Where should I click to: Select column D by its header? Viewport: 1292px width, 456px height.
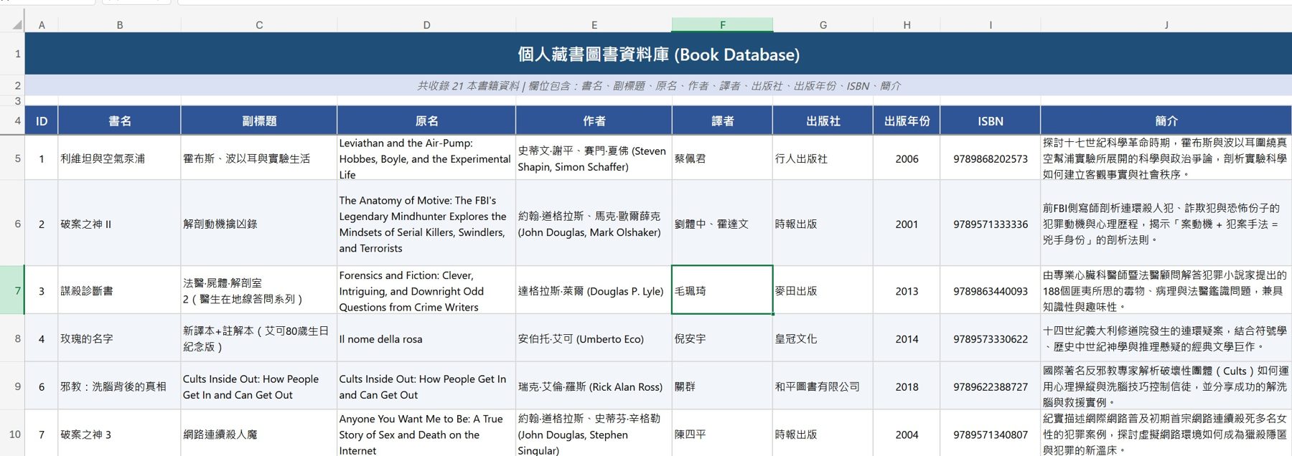(426, 25)
